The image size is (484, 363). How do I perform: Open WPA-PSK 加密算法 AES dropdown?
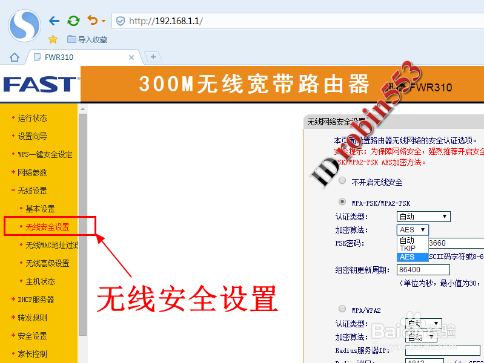[x=413, y=230]
